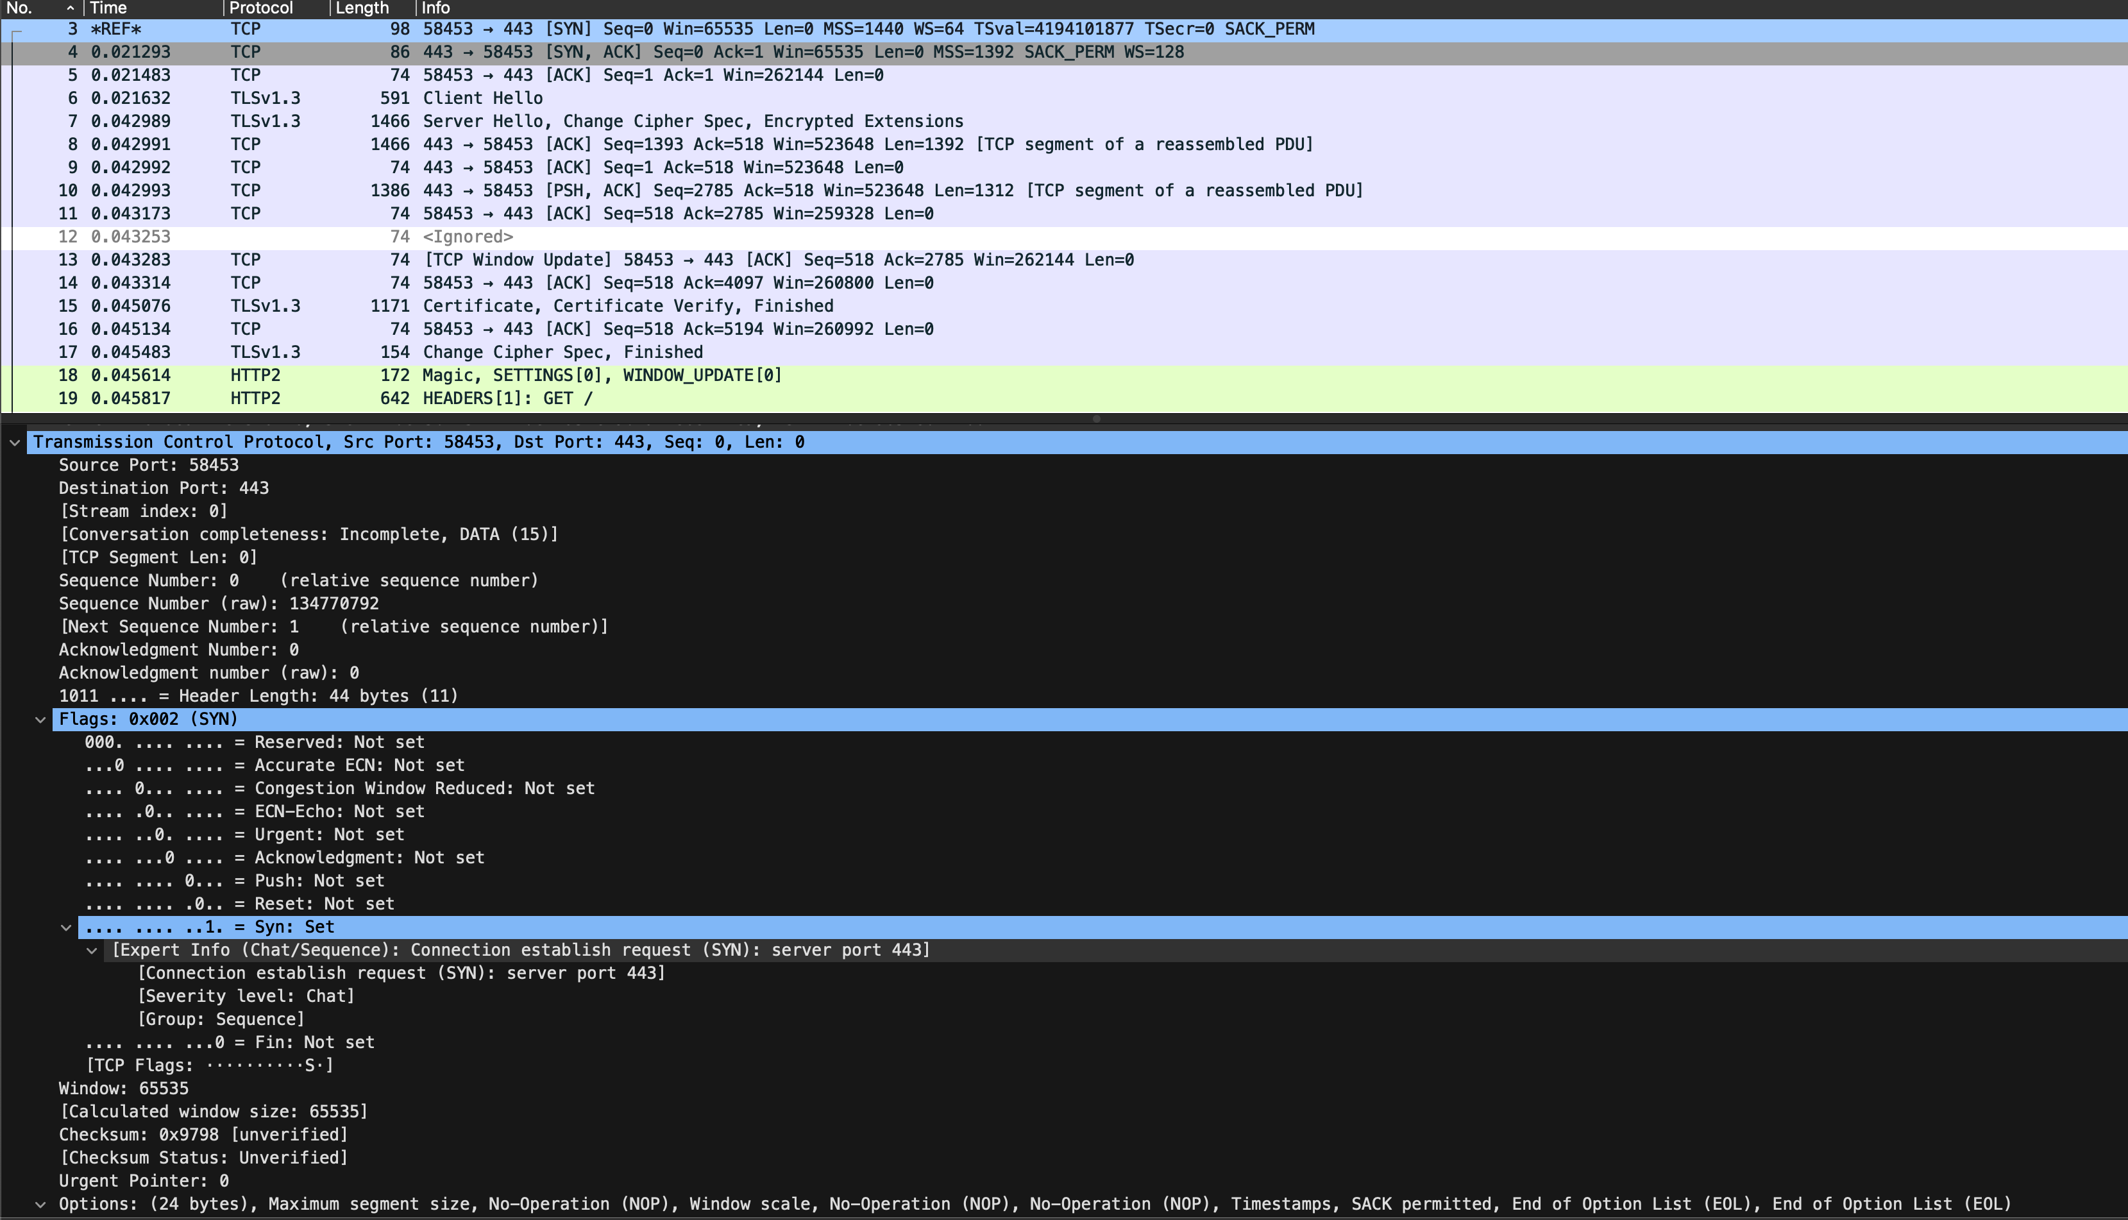This screenshot has height=1220, width=2128.
Task: Expand the Options (24 bytes) row
Action: click(40, 1205)
